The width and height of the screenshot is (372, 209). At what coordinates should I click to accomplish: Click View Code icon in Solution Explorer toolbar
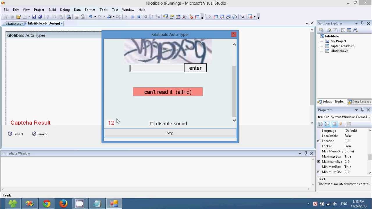pos(343,30)
